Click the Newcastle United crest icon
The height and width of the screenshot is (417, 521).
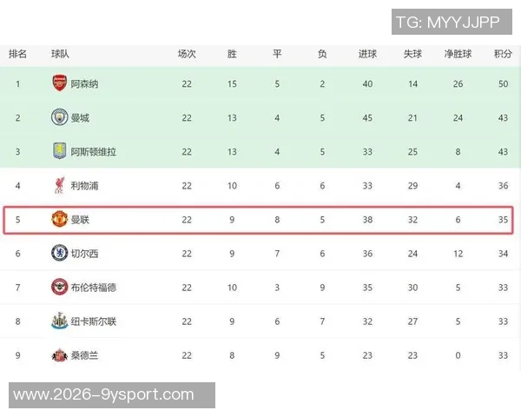point(58,321)
